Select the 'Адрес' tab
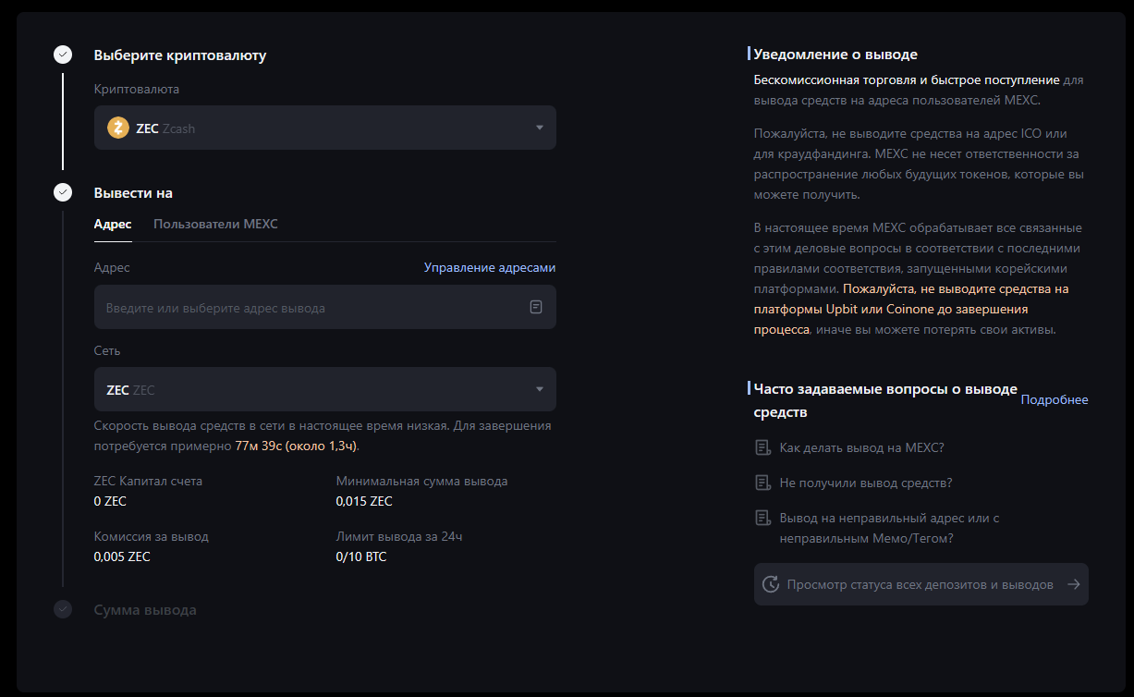Image resolution: width=1134 pixels, height=697 pixels. coord(113,225)
